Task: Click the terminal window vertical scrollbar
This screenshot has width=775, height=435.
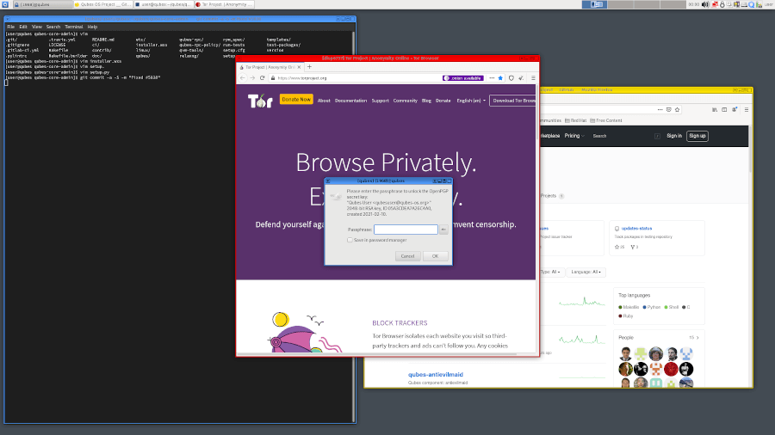Action: [353, 227]
